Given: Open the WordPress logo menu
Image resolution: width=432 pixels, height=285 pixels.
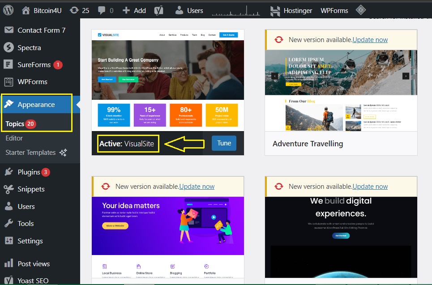Looking at the screenshot, I should pos(8,10).
